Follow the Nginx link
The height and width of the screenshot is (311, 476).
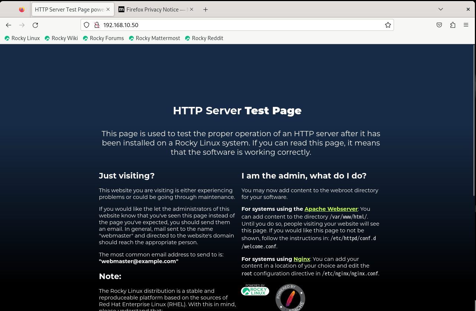(x=302, y=259)
